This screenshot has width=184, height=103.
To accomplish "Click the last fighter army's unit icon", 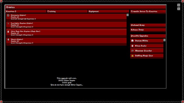I will tap(8, 40).
